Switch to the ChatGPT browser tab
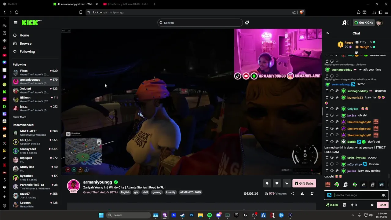Screen dimensions: 391x220 pos(12,4)
